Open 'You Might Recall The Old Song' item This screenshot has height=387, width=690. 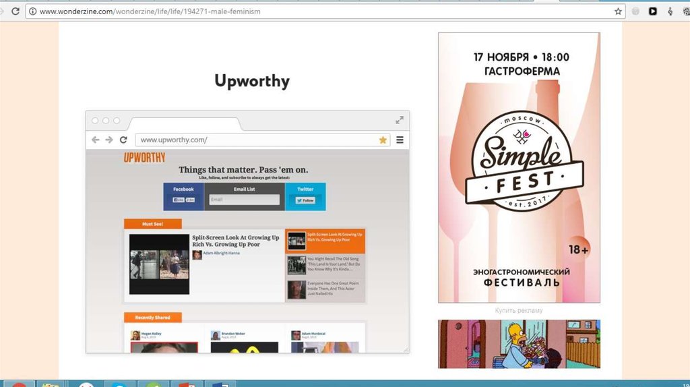coord(325,265)
